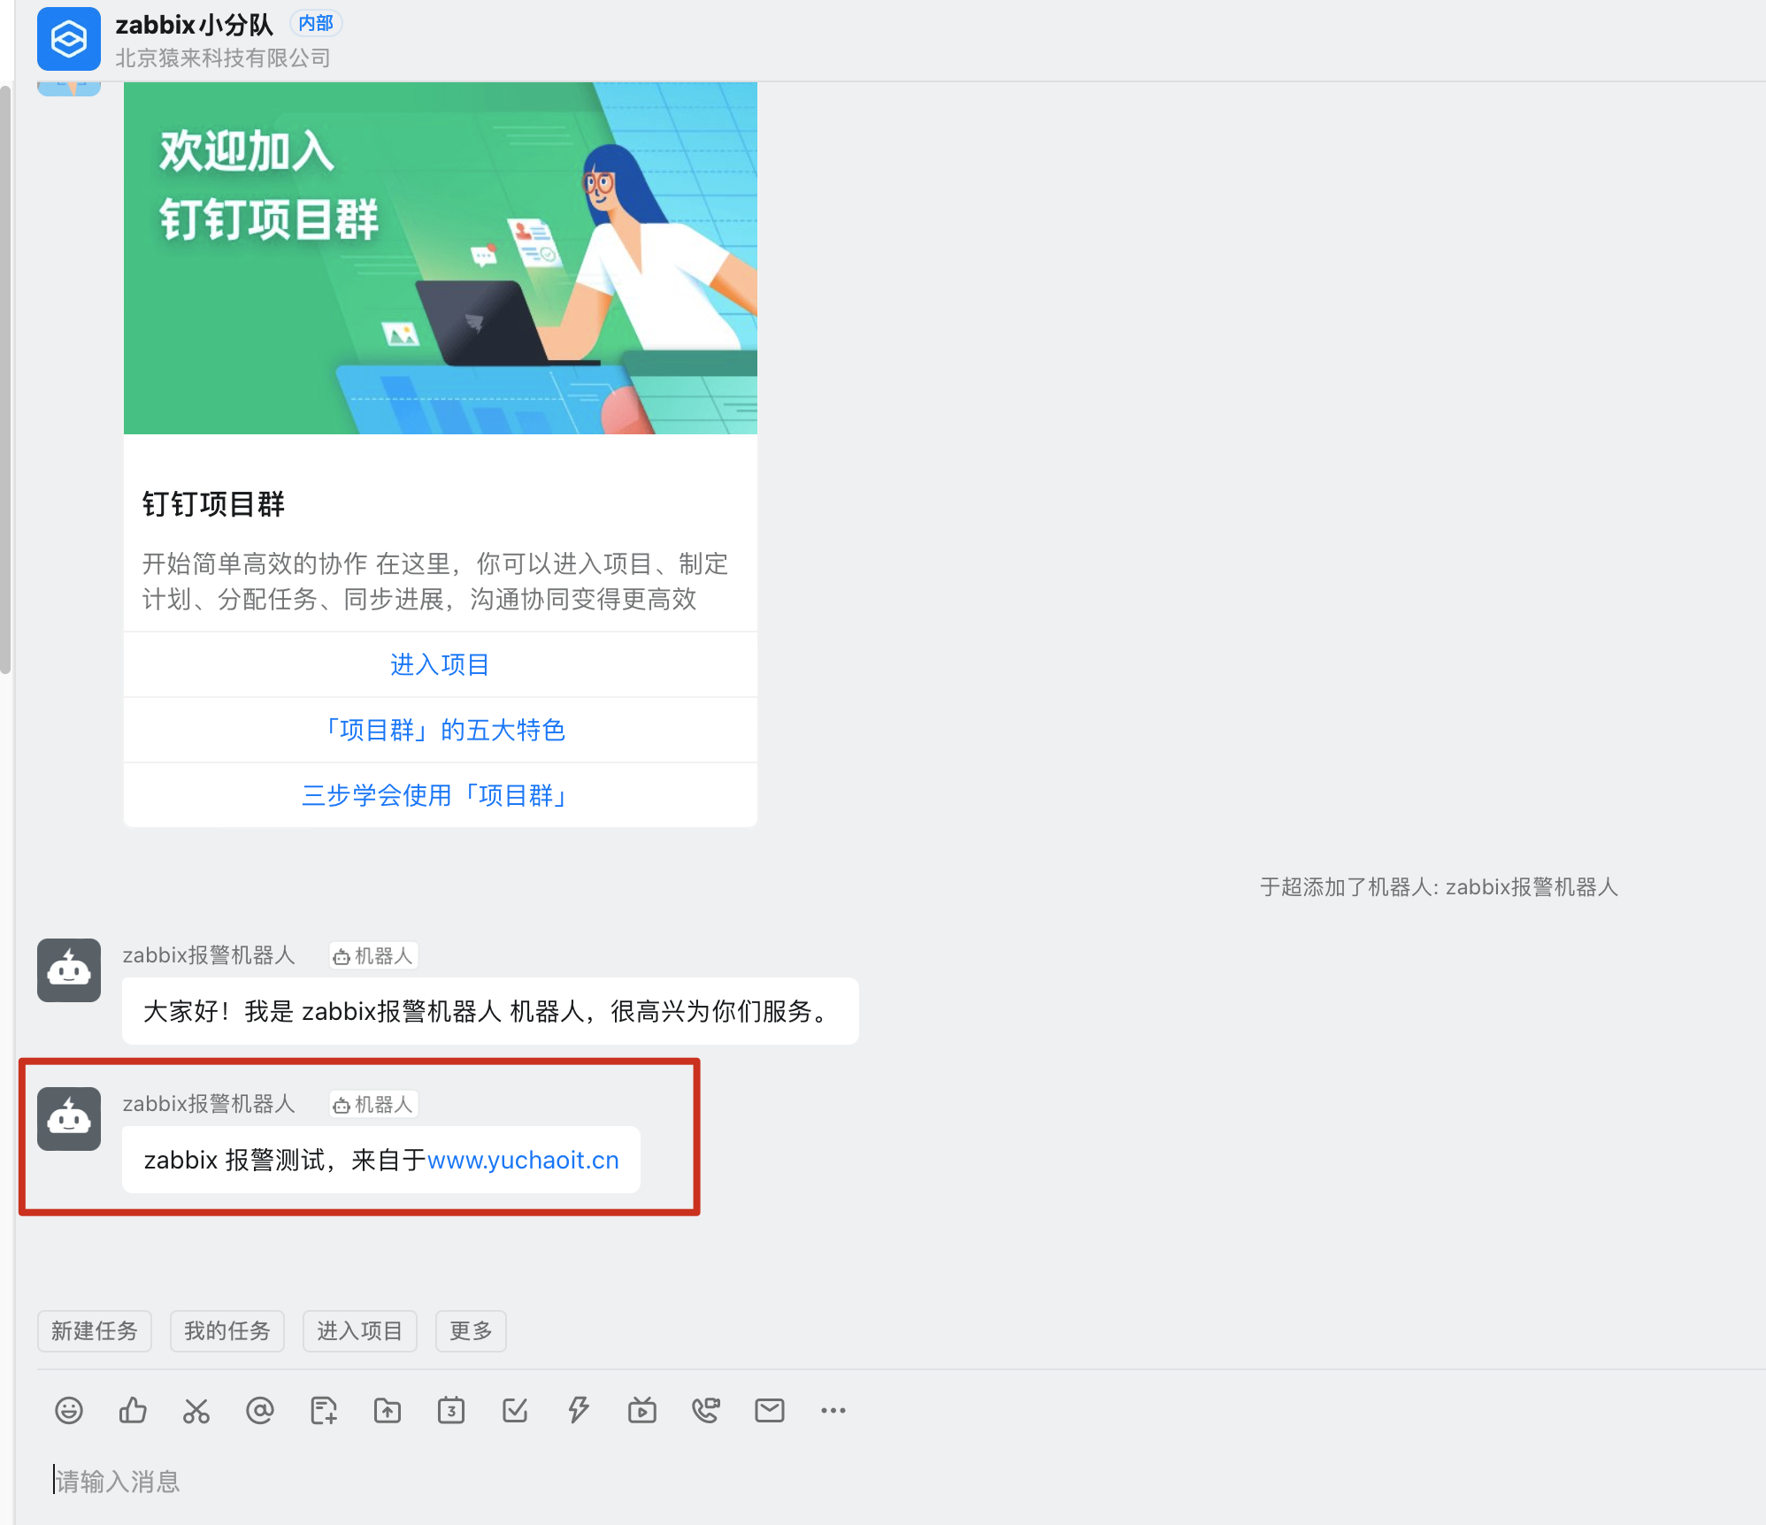Open zabbix小分队 group avatar icon
This screenshot has height=1525, width=1766.
pos(69,39)
